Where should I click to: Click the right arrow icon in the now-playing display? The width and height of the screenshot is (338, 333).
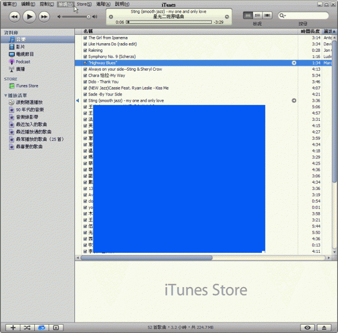[x=227, y=17]
